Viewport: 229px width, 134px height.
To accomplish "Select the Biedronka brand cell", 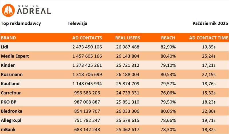I will (11, 111).
